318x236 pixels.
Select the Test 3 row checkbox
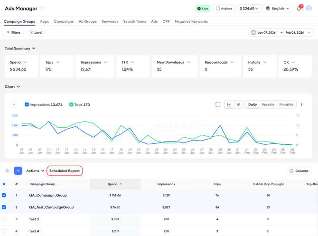pyautogui.click(x=4, y=219)
